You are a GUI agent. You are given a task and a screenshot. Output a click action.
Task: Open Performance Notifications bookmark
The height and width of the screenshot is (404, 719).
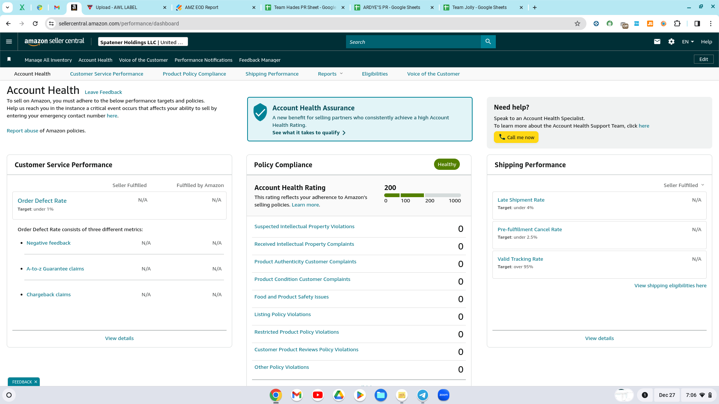click(x=203, y=60)
